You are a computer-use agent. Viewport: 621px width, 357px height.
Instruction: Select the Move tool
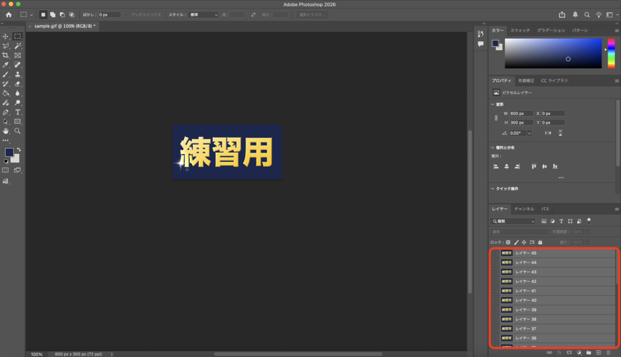click(5, 36)
